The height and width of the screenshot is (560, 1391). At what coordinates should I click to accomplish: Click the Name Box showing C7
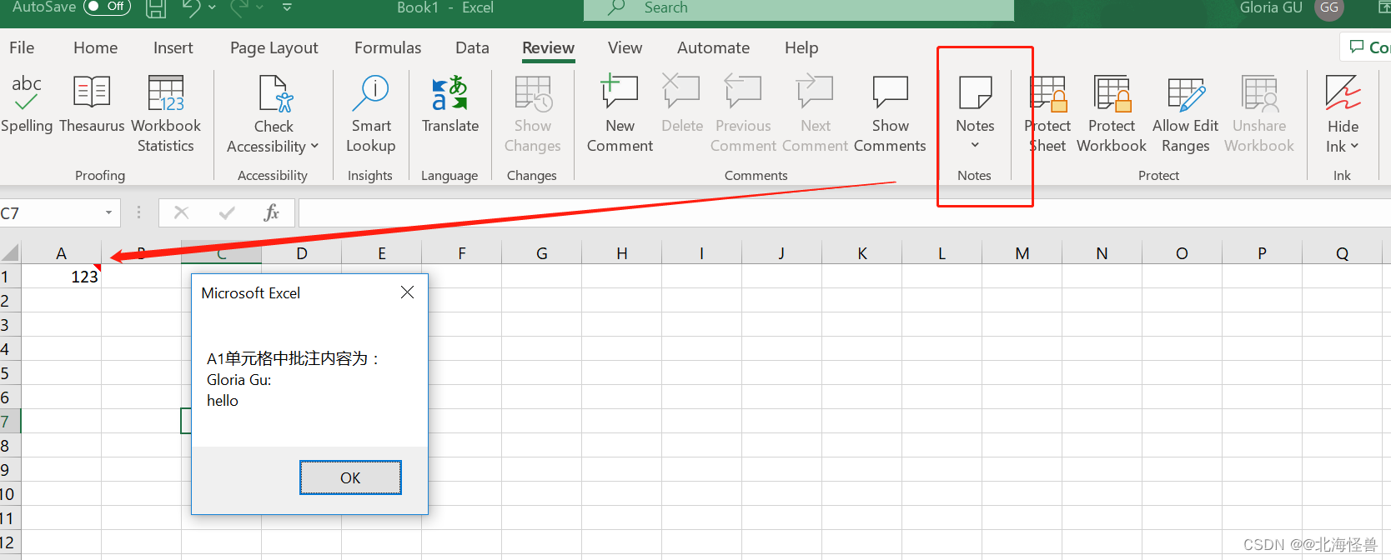(x=50, y=213)
